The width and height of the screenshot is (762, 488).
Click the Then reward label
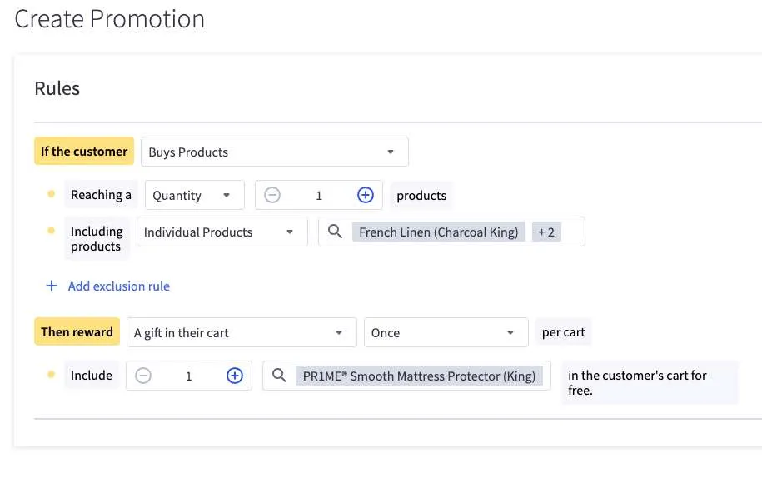77,331
